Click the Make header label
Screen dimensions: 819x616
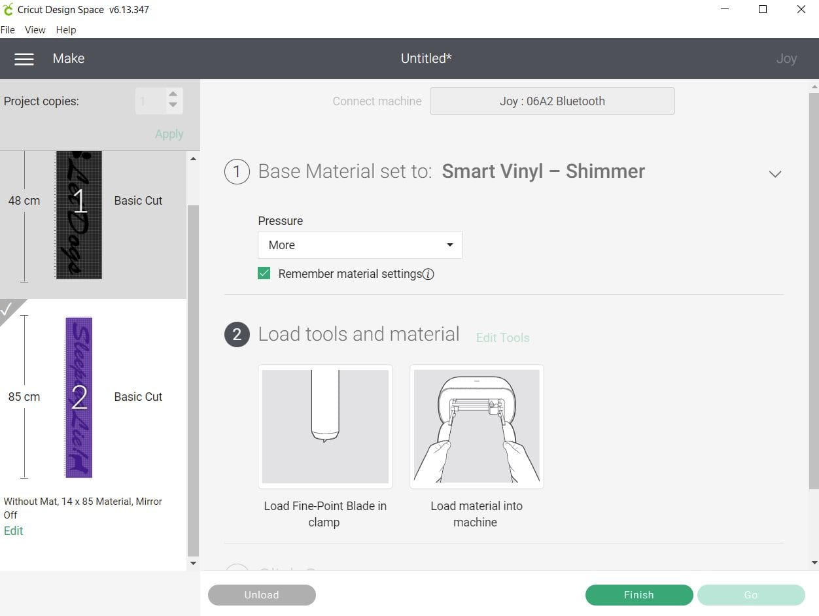point(69,59)
